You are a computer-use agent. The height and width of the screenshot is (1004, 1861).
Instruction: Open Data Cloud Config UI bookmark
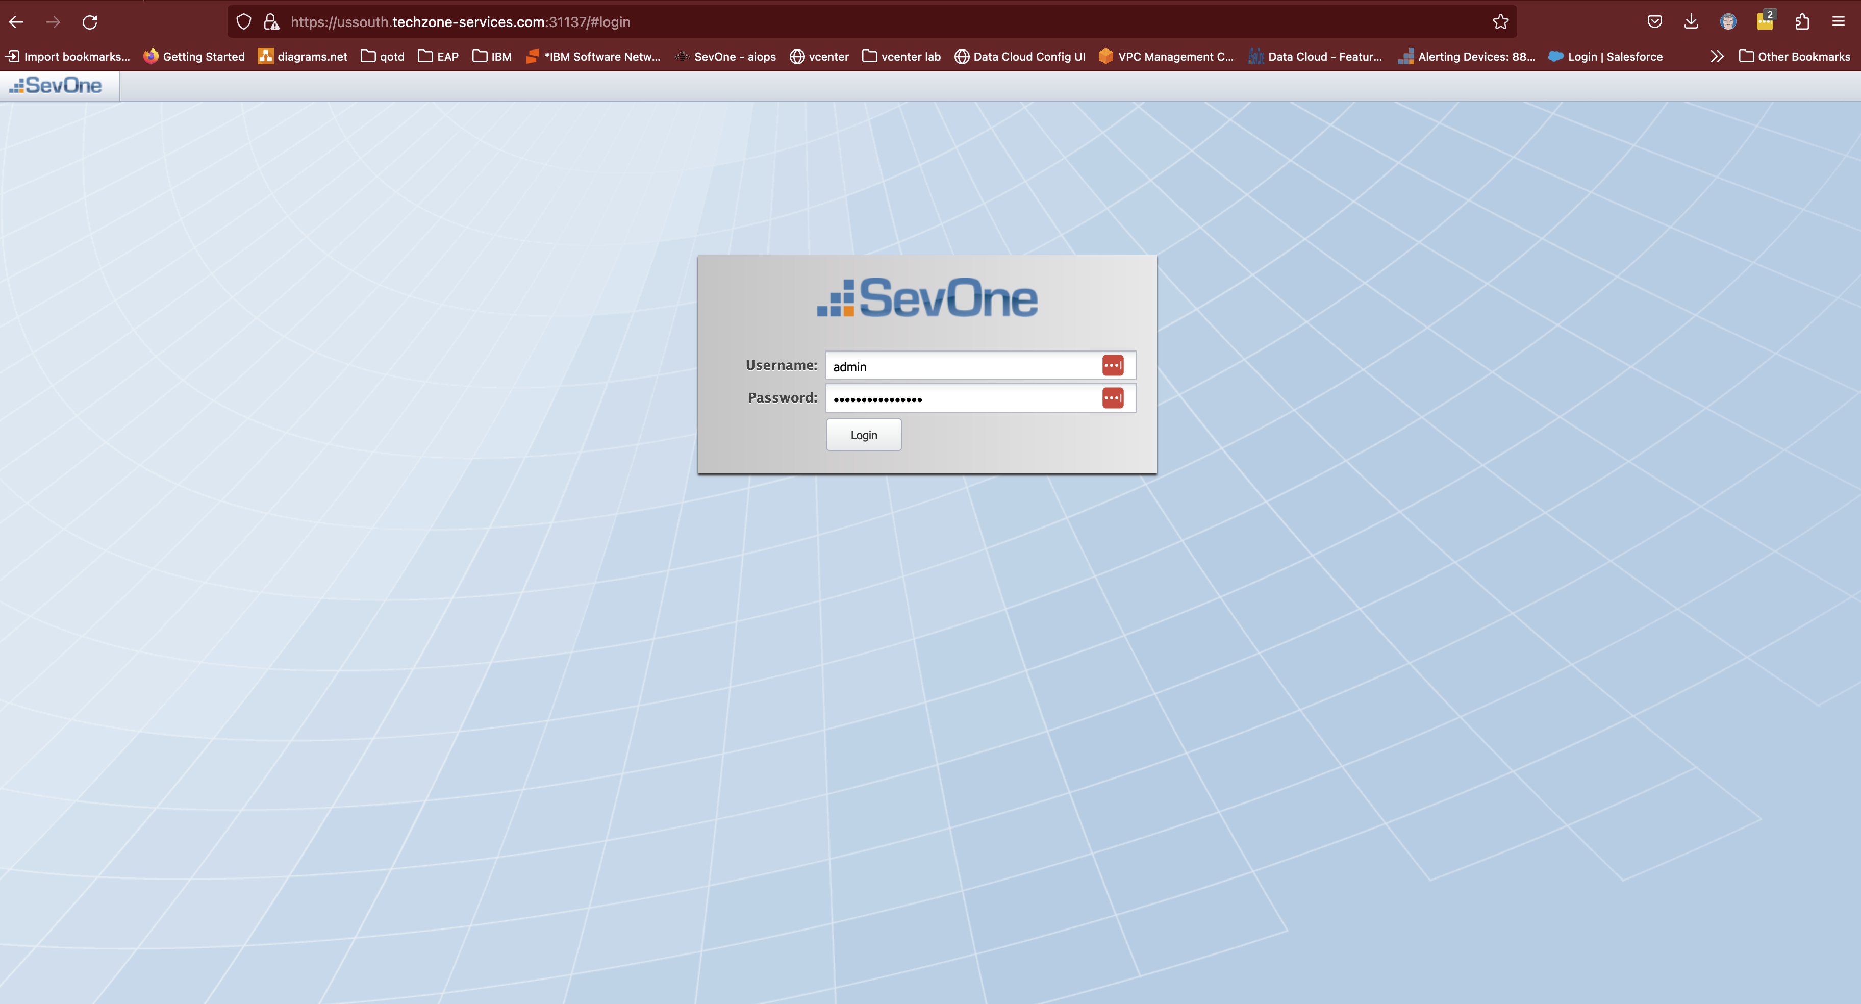1020,56
